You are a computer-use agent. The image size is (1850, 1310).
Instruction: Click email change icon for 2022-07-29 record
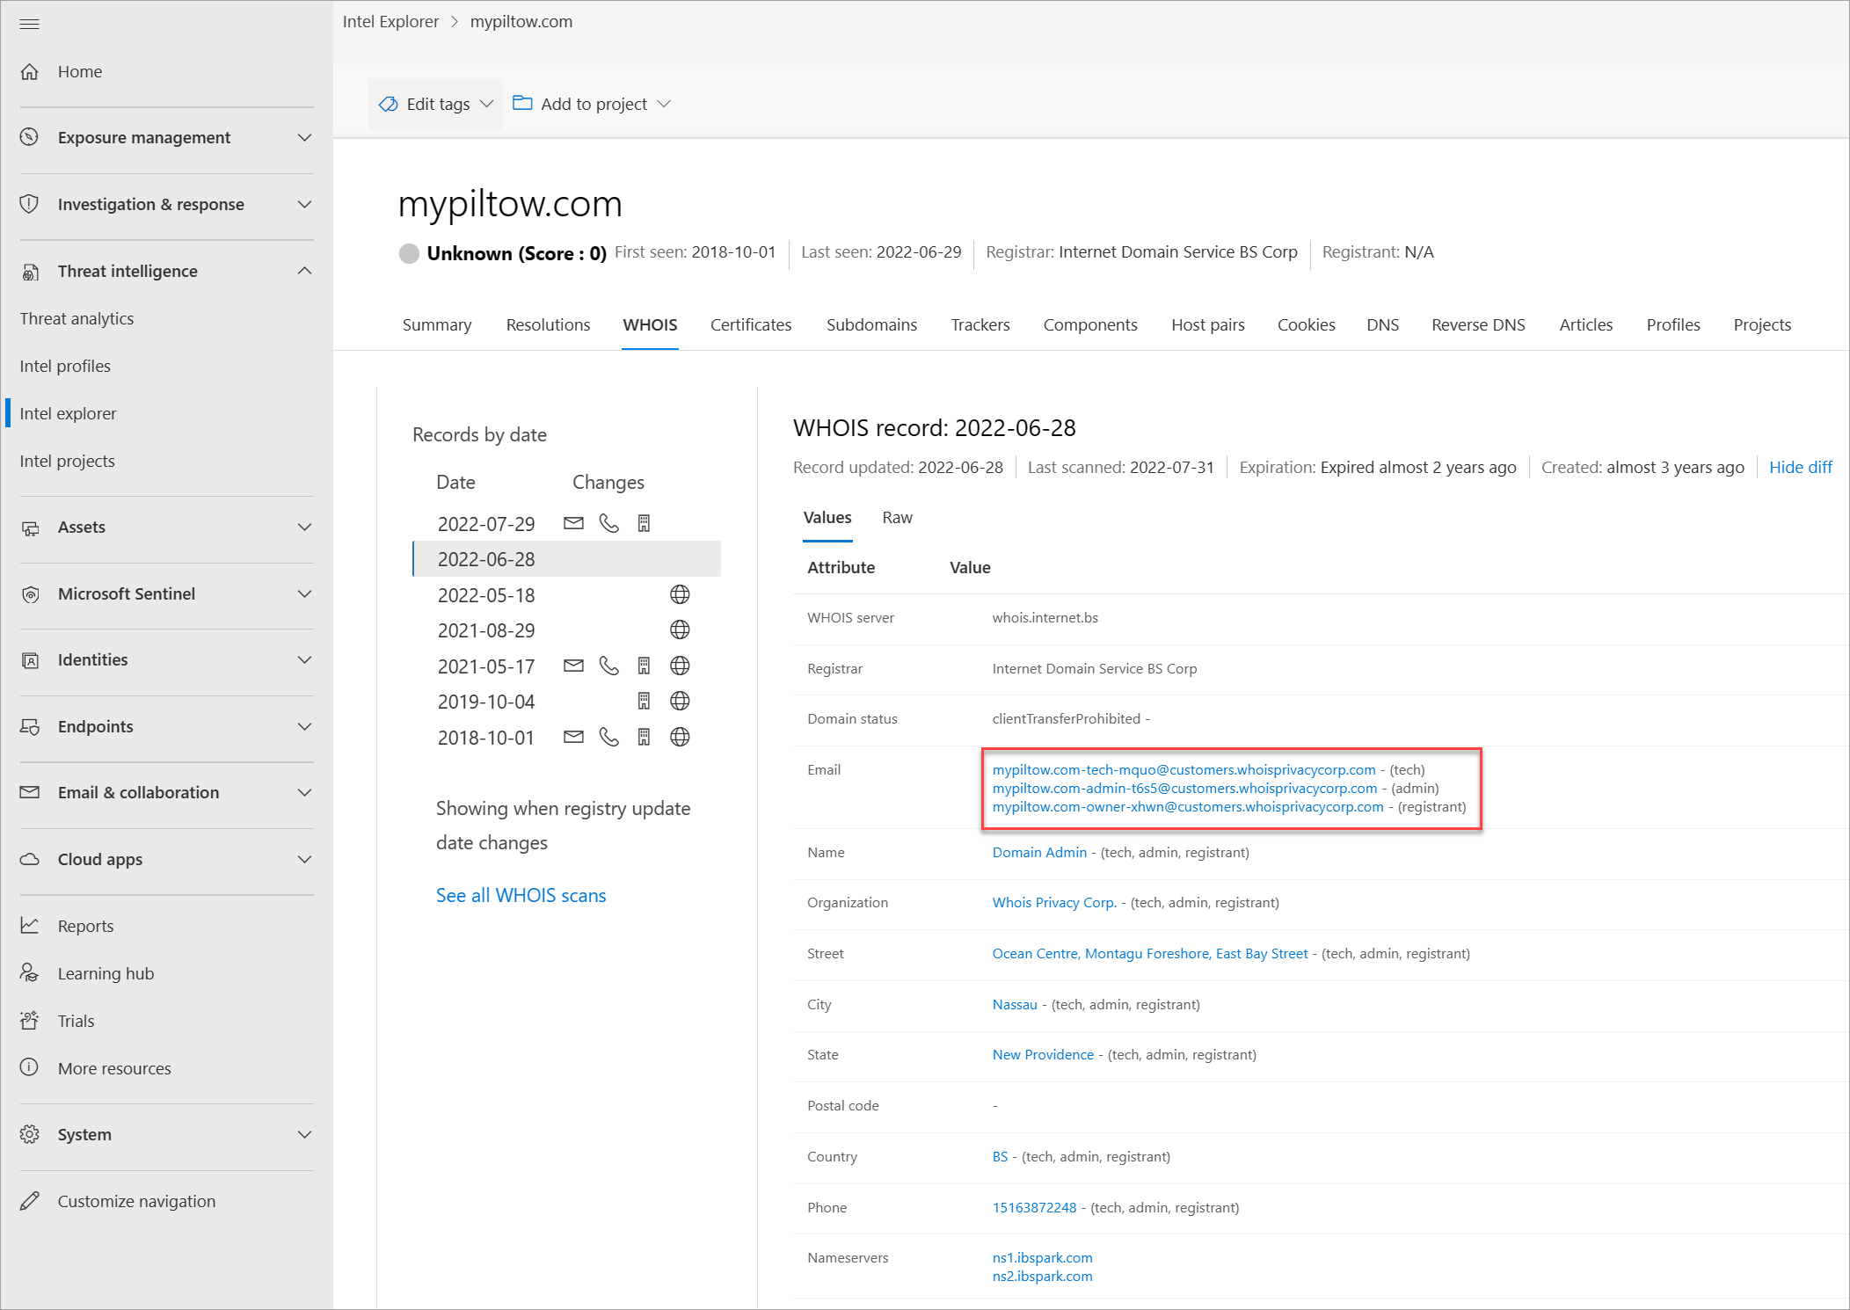[x=573, y=524]
